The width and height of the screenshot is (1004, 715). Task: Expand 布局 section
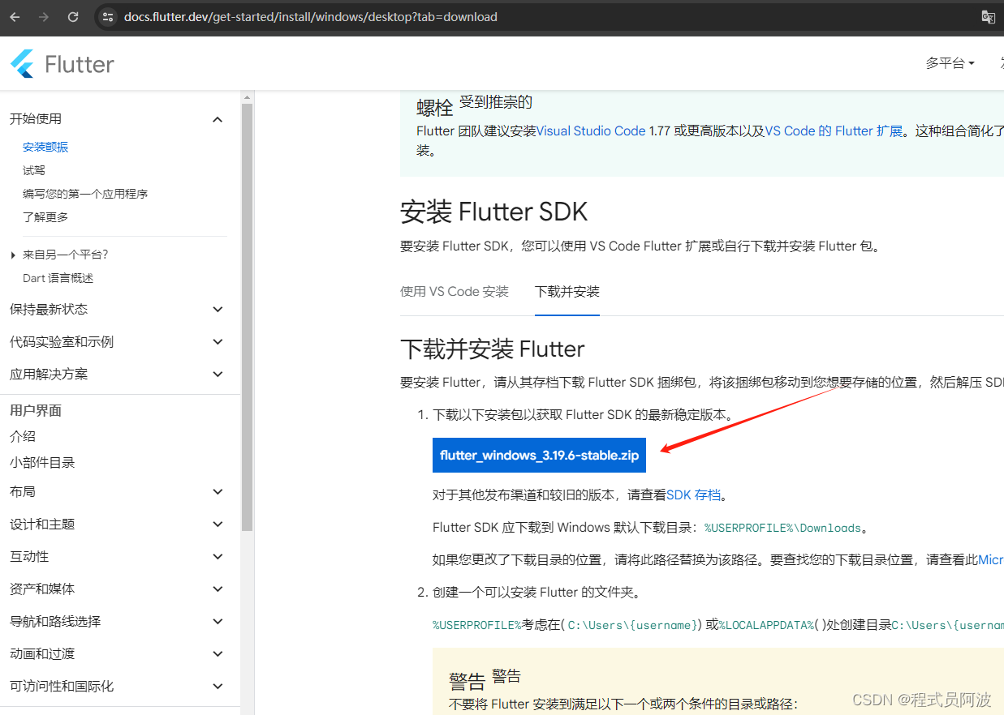[217, 492]
